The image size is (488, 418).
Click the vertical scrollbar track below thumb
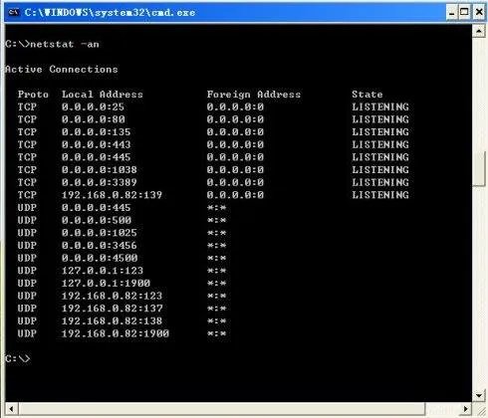(479, 288)
